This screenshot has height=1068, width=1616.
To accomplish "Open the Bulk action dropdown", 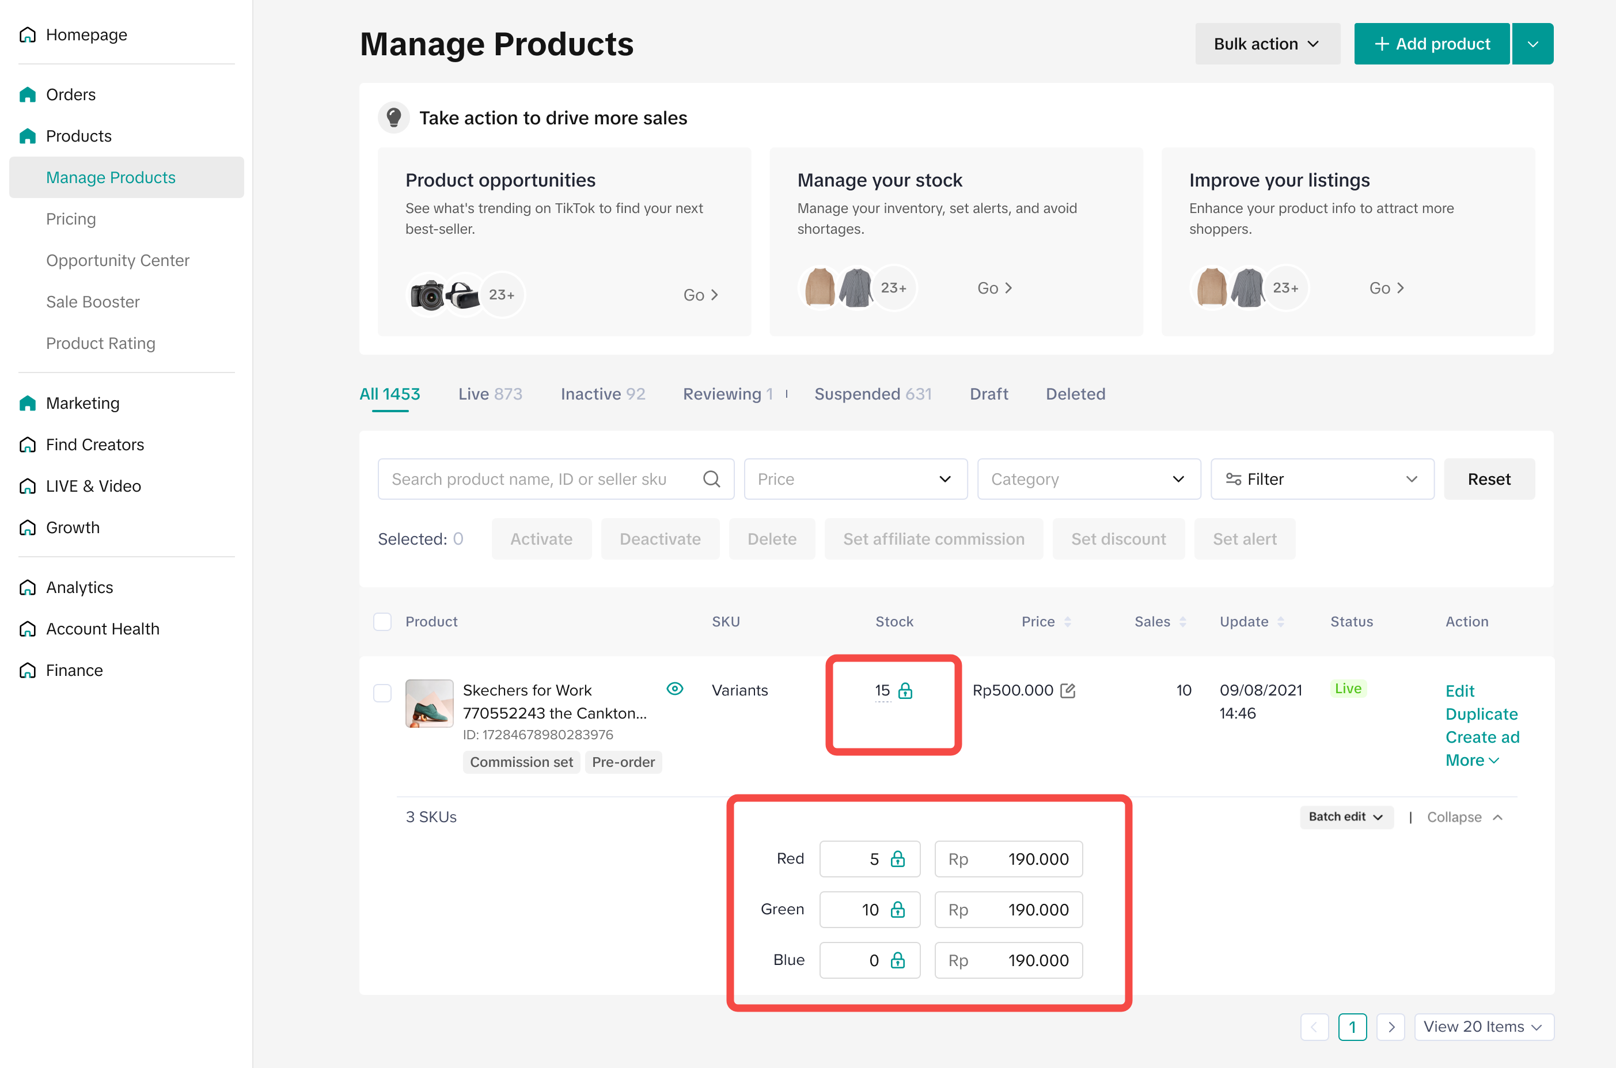I will point(1267,44).
